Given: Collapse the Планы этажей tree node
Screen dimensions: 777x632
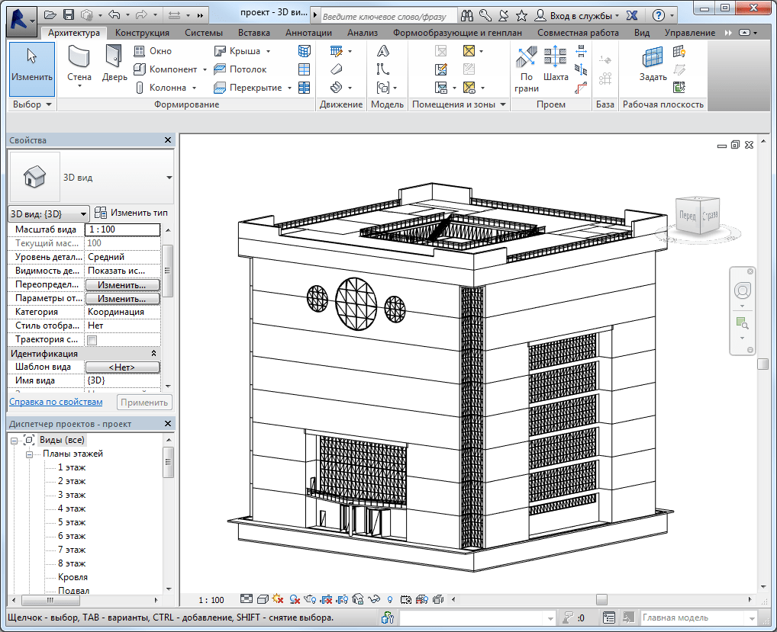Looking at the screenshot, I should click(x=29, y=454).
